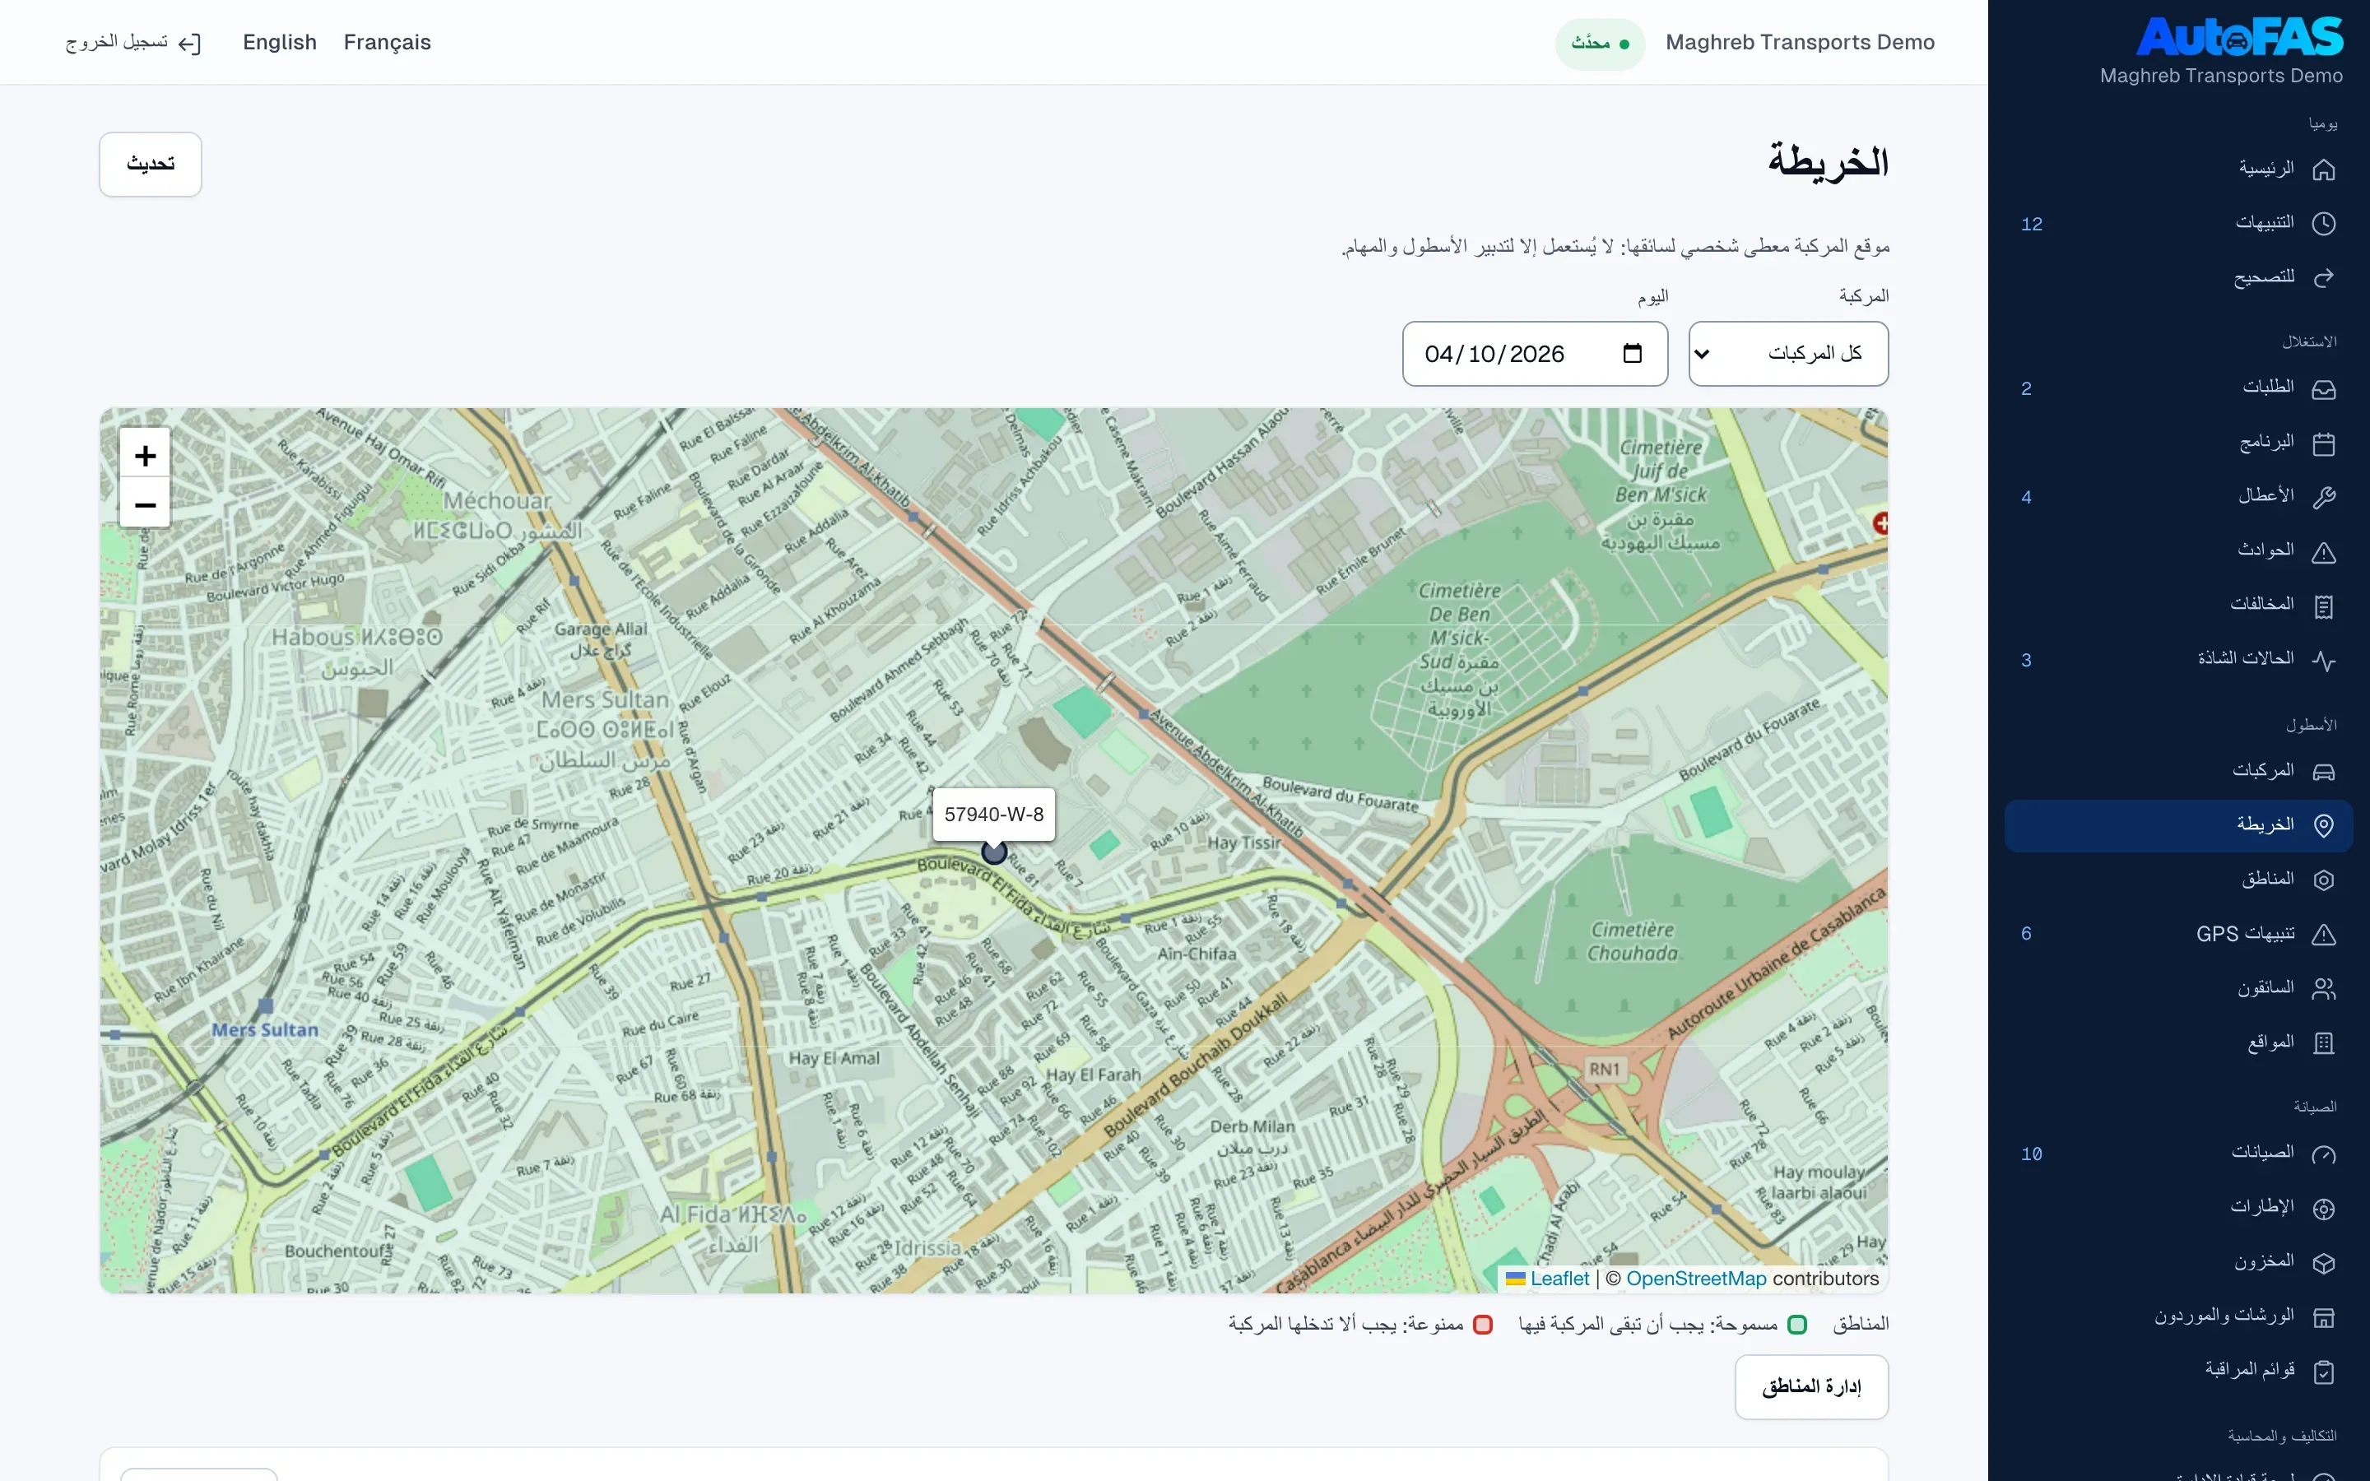Click the receipt icon for المخالفات

(x=2323, y=606)
